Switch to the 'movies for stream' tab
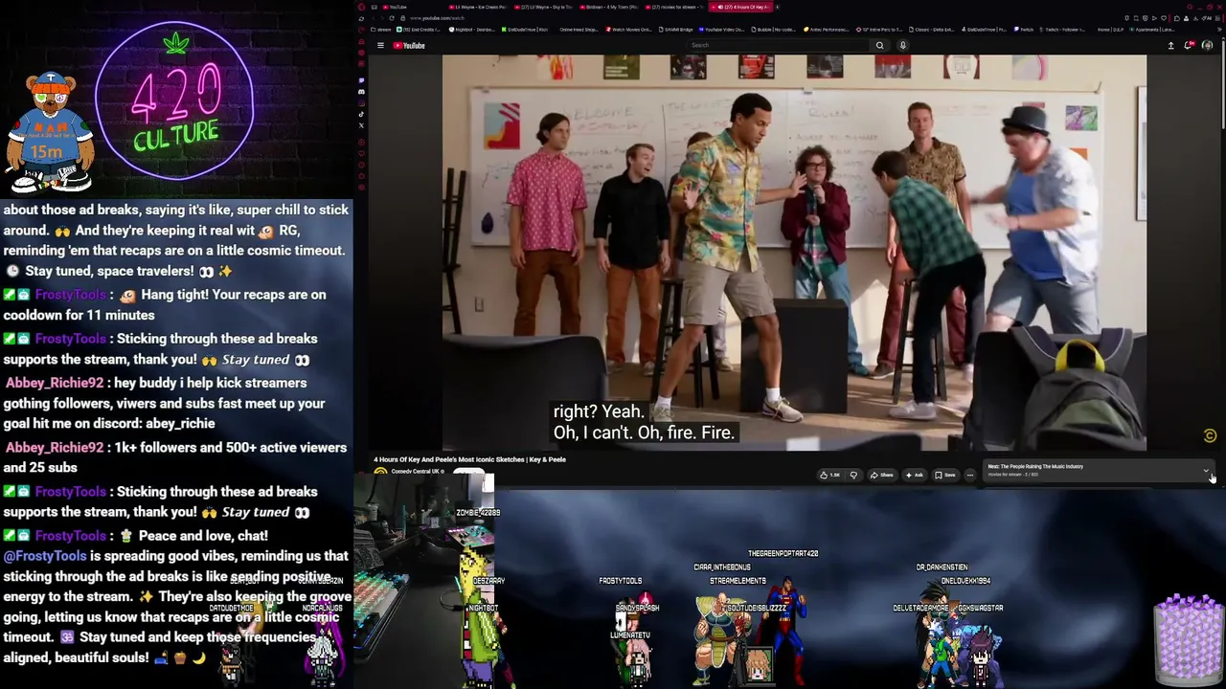This screenshot has width=1226, height=689. (676, 7)
